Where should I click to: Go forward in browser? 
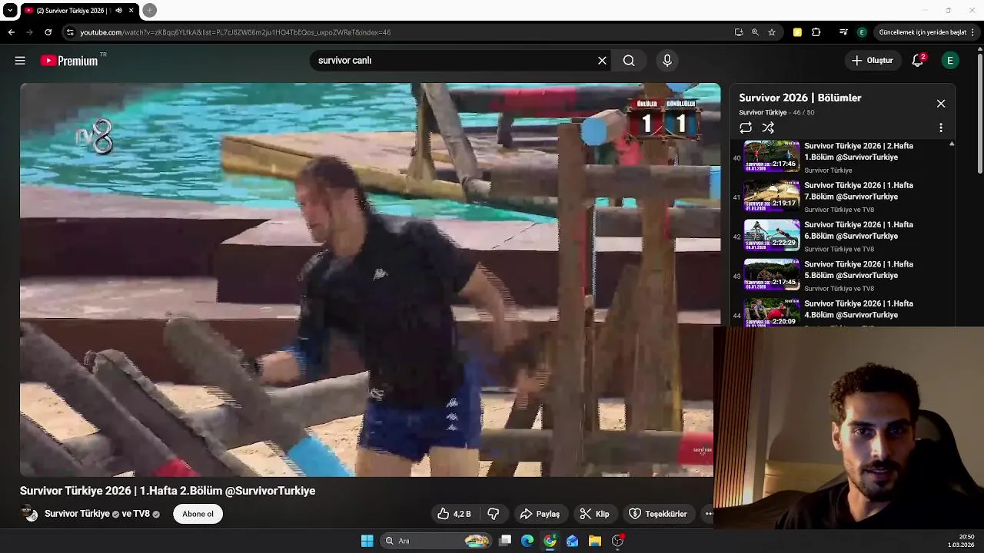29,32
